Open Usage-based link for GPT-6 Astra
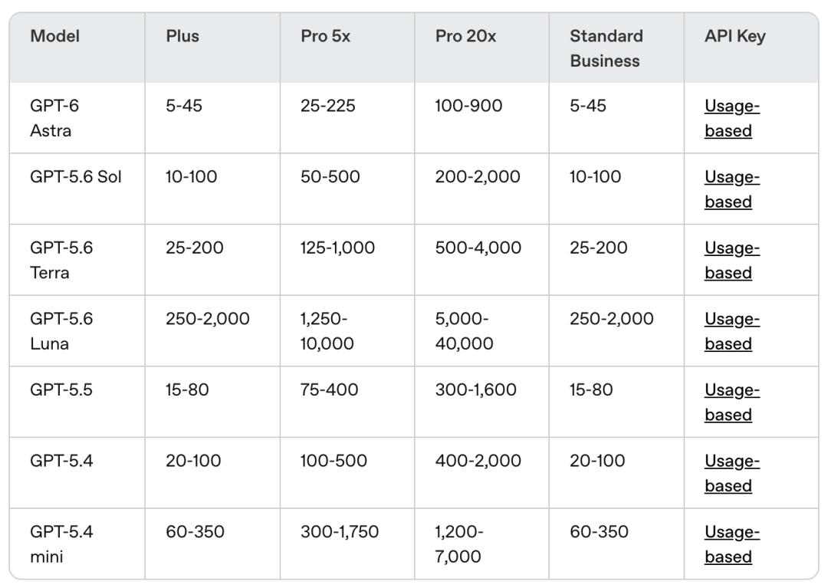Screen dimensions: 828x588 [732, 118]
